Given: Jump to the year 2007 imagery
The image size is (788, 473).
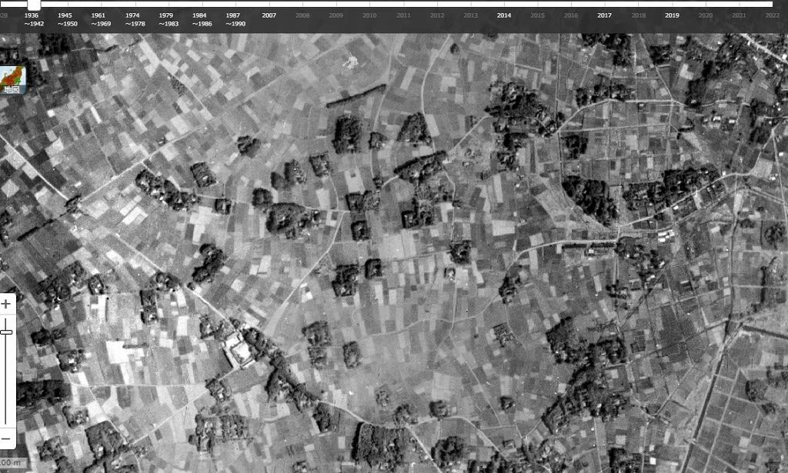Looking at the screenshot, I should point(269,15).
